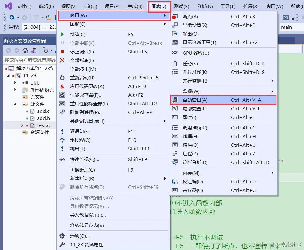
Task: Open the 其他调试目标(H) submenu arrow
Action: pos(165,121)
